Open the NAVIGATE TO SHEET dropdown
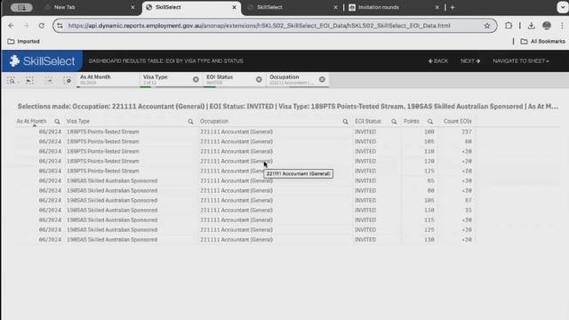Viewport: 569px width, 320px height. 521,61
